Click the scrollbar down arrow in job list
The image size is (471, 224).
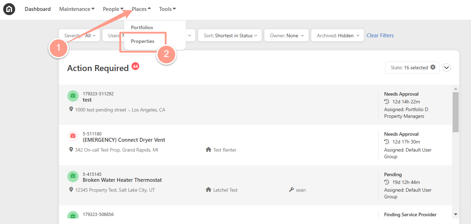[455, 214]
